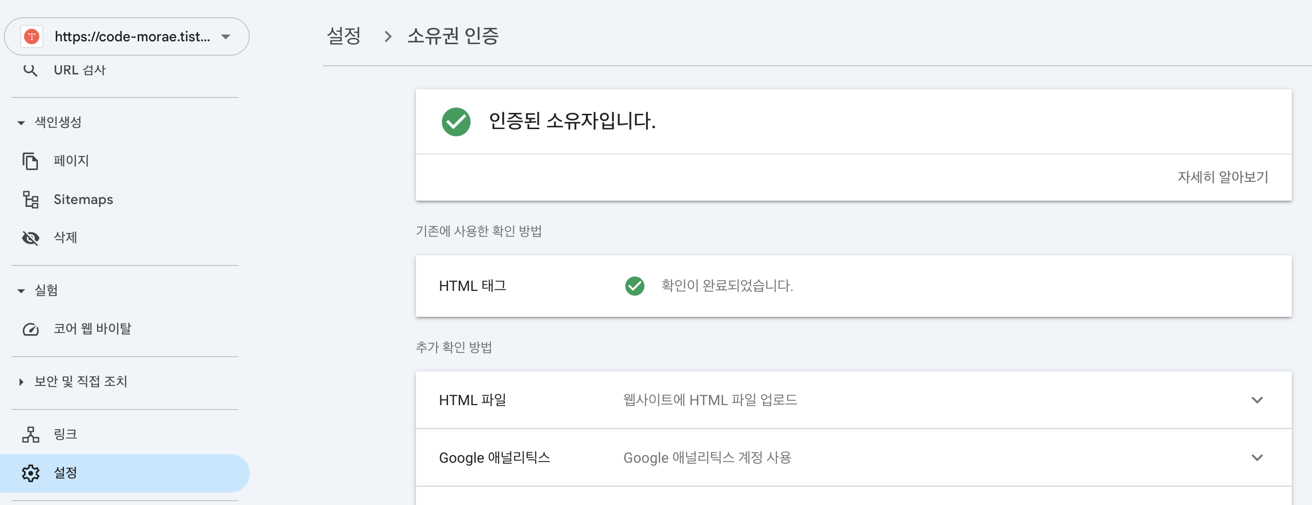
Task: Click 추가 확인 방법 label
Action: coord(454,347)
